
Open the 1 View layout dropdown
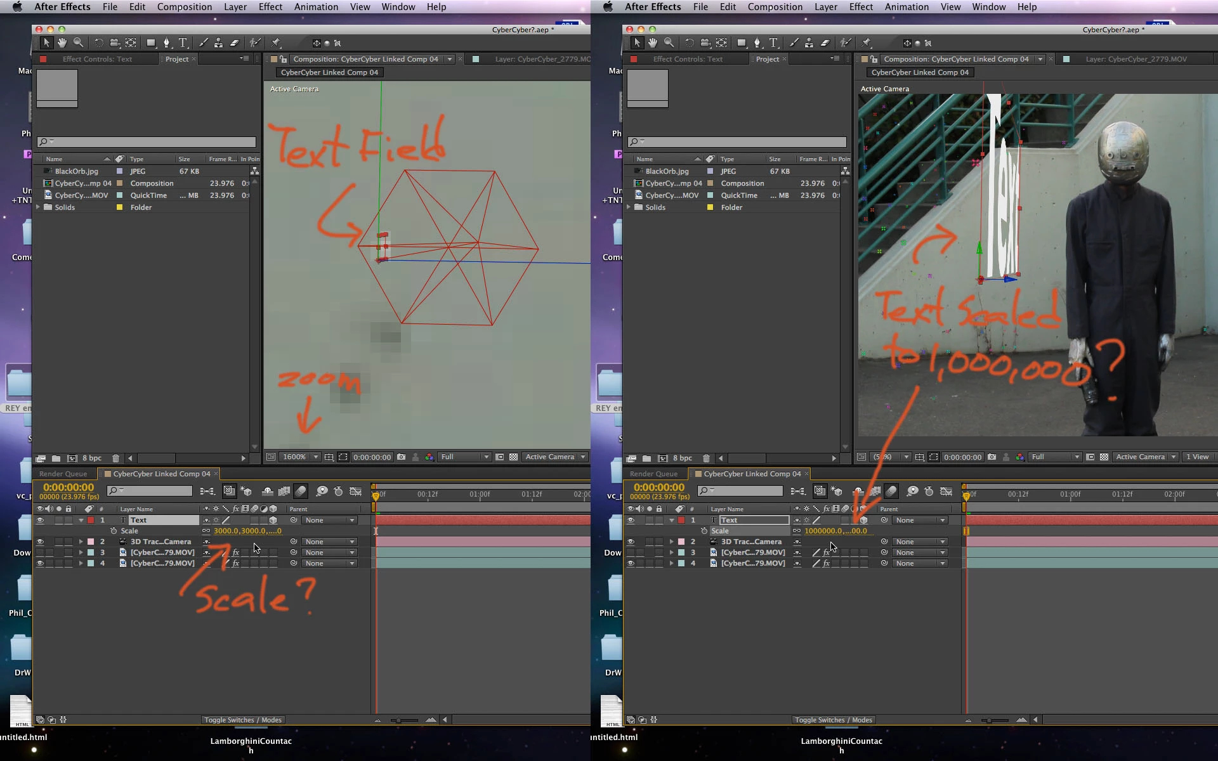pyautogui.click(x=1199, y=457)
